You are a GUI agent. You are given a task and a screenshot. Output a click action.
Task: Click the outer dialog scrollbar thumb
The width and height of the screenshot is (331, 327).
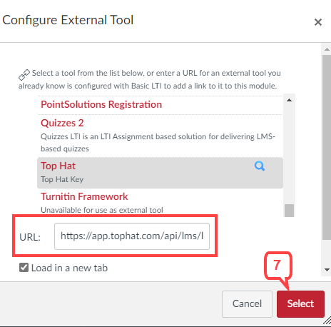(x=327, y=147)
